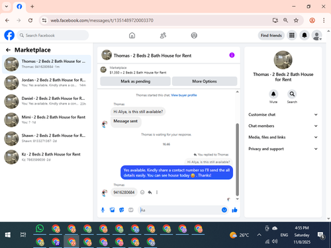Attach a photo with image icon

(112, 210)
